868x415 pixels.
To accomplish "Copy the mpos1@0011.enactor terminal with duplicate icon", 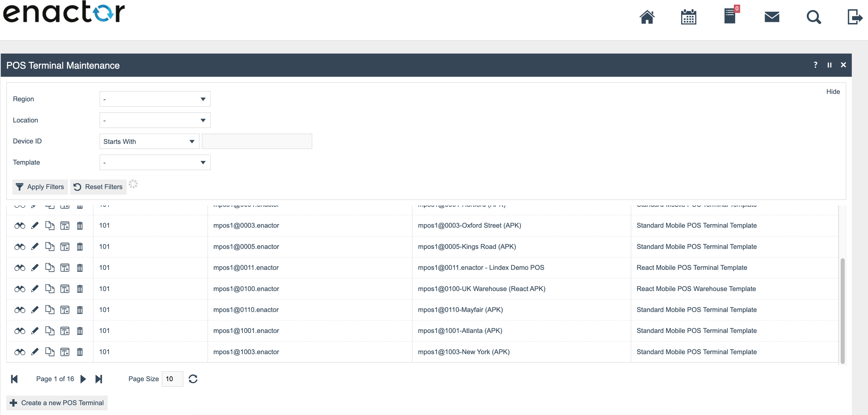I will point(50,268).
